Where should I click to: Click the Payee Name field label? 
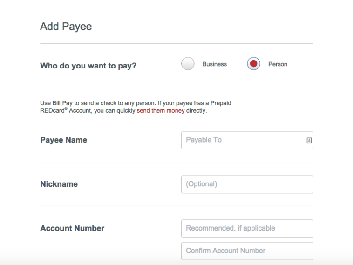(64, 140)
